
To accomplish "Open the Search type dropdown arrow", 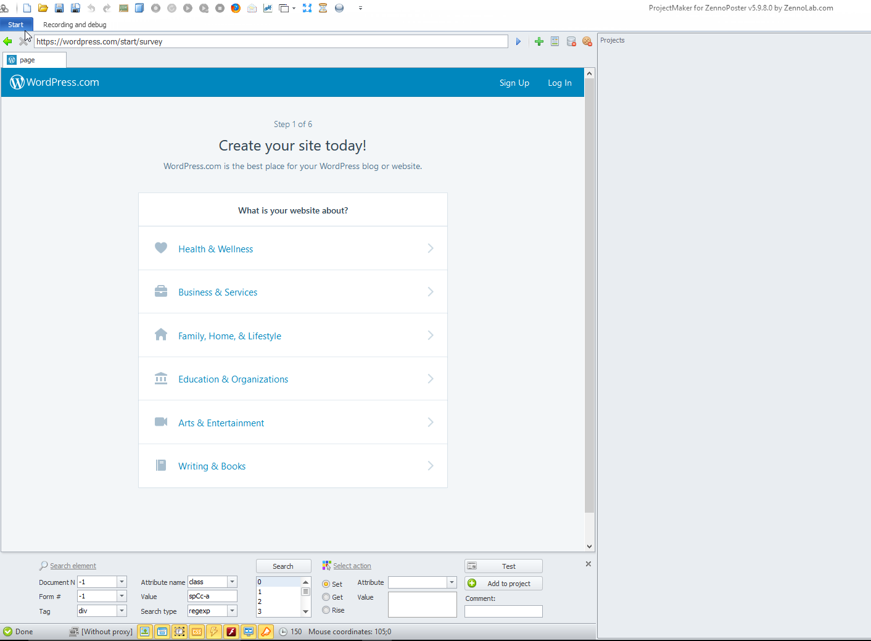I will coord(233,611).
